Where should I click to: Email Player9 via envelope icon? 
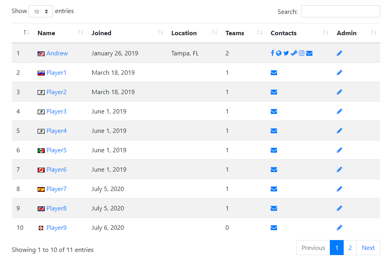click(x=274, y=228)
